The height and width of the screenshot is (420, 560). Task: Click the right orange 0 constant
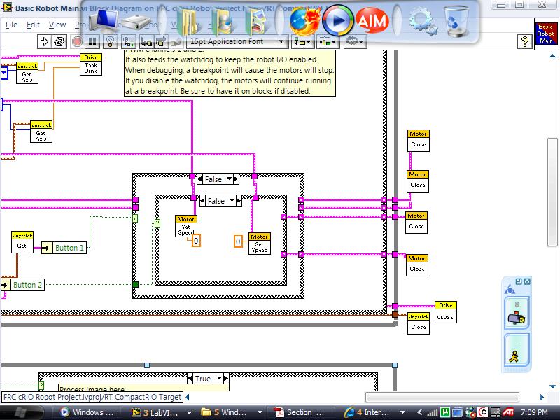pyautogui.click(x=238, y=241)
